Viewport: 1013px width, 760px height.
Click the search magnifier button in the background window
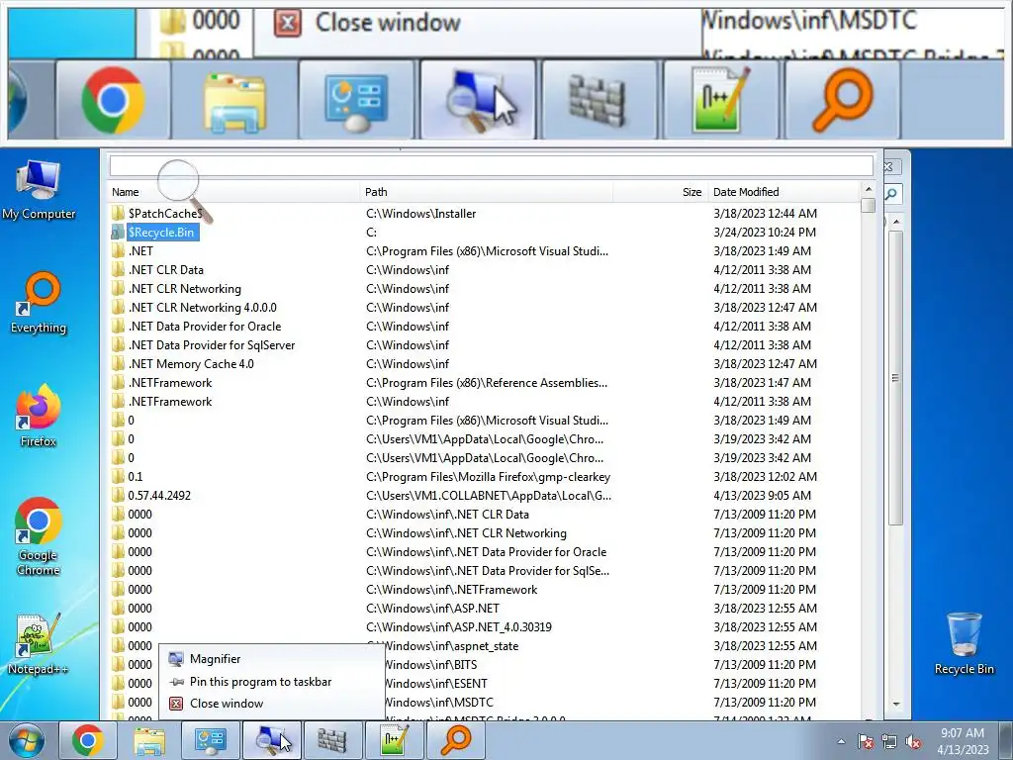(891, 194)
